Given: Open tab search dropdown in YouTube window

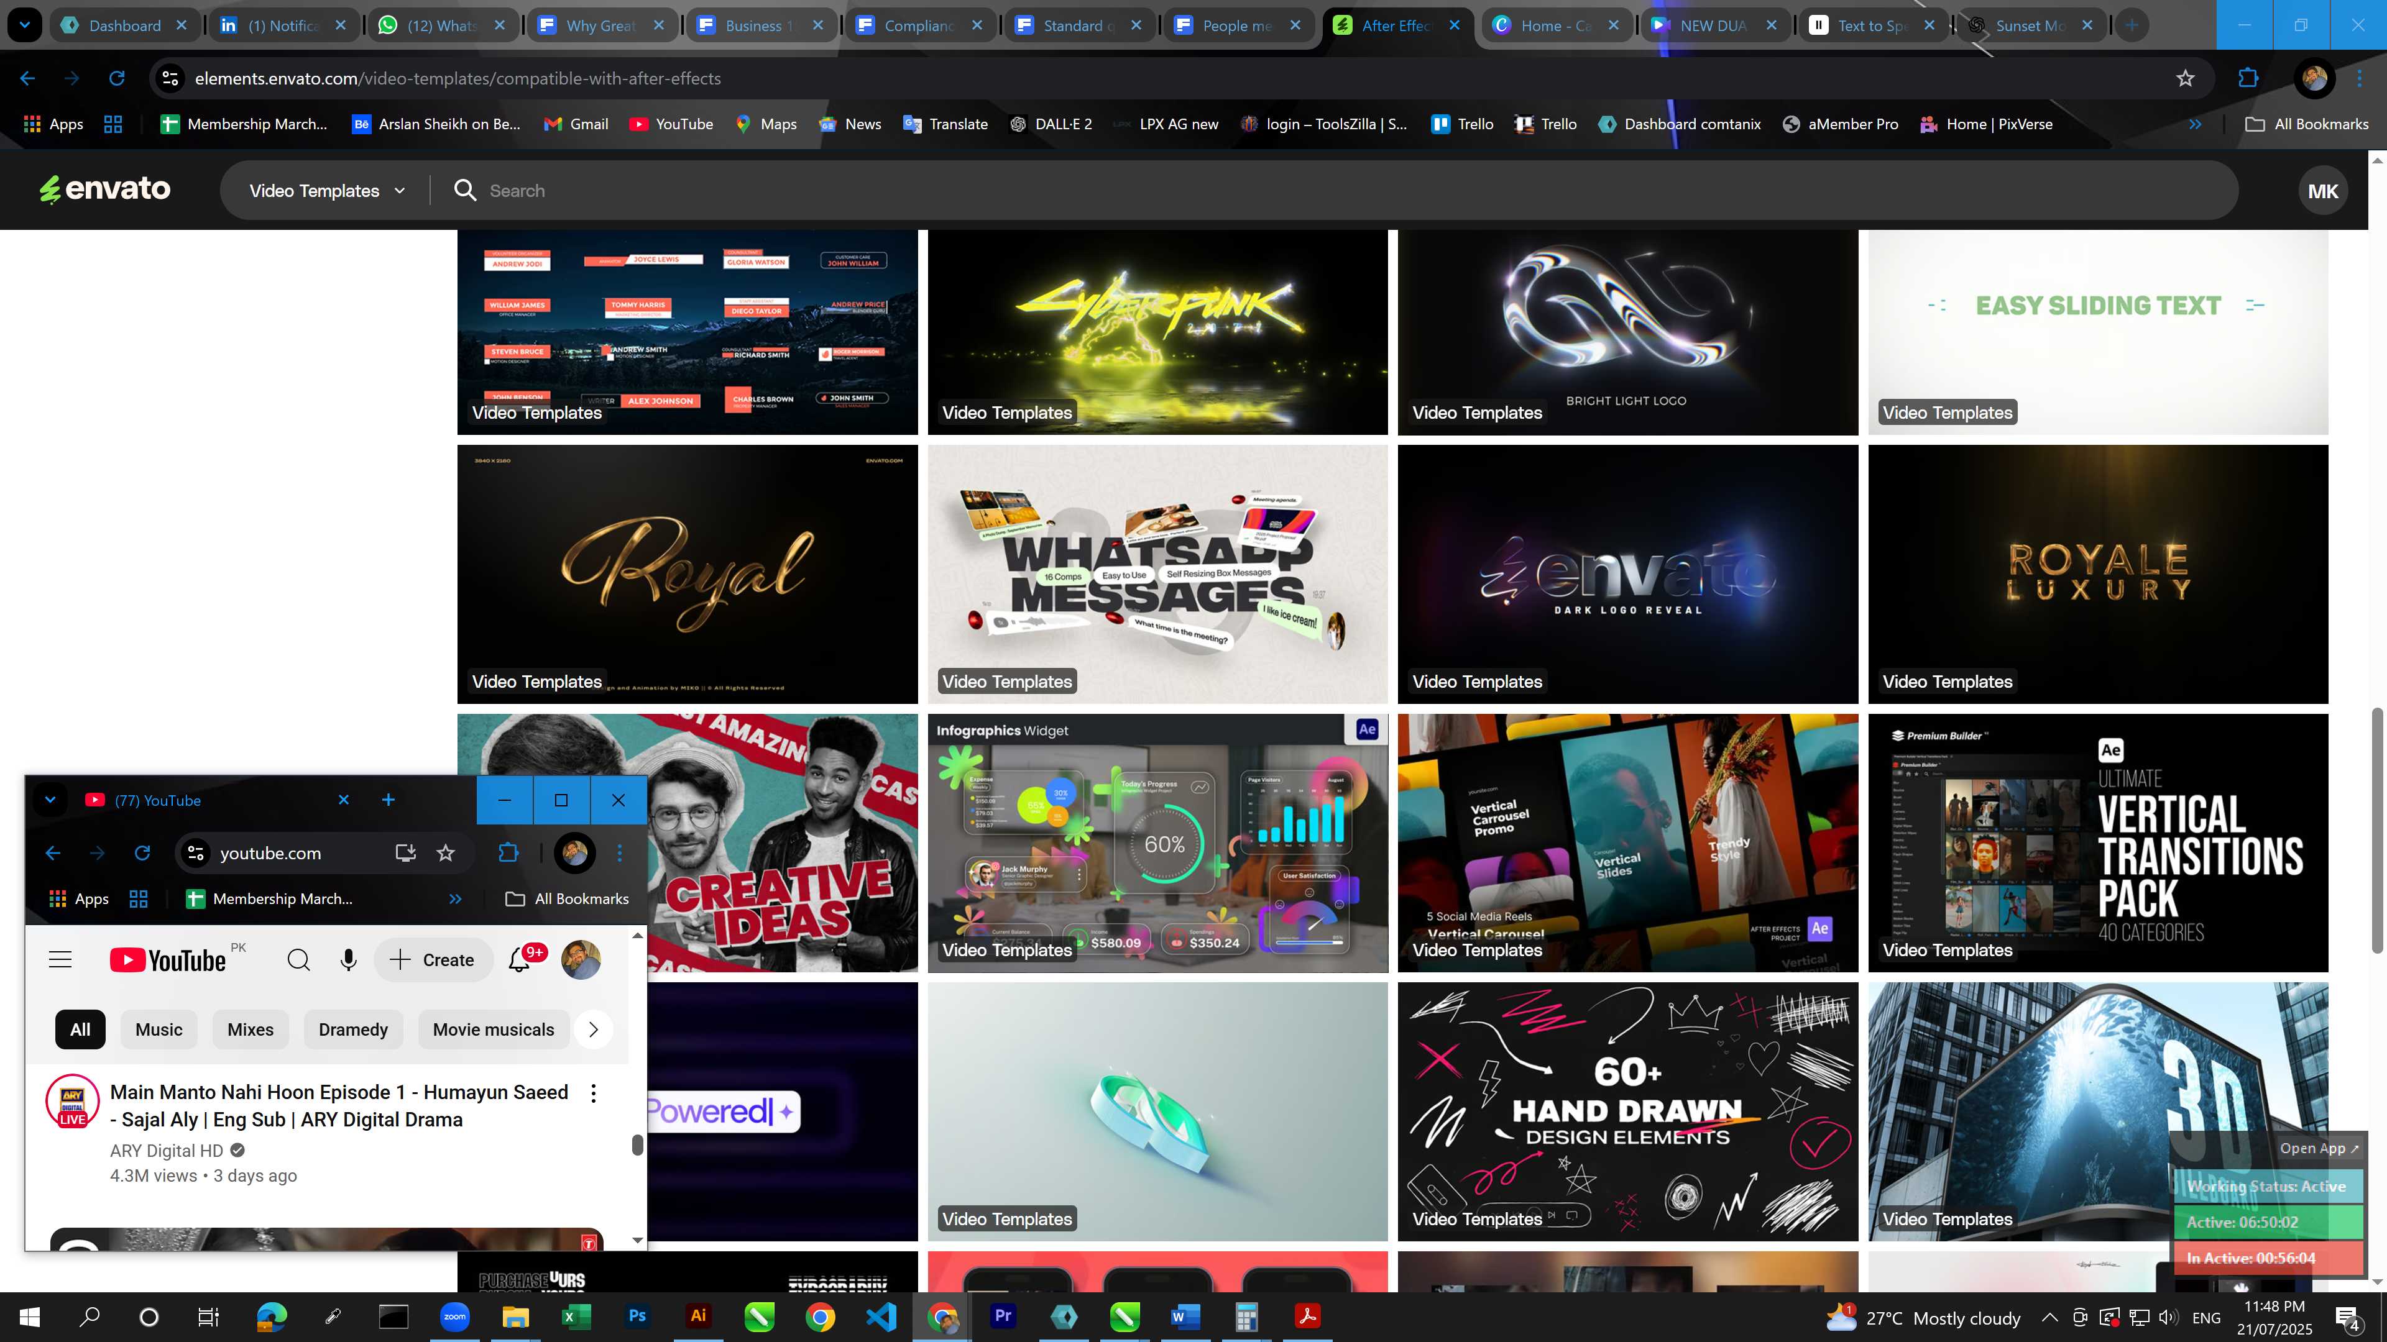Looking at the screenshot, I should [x=50, y=800].
